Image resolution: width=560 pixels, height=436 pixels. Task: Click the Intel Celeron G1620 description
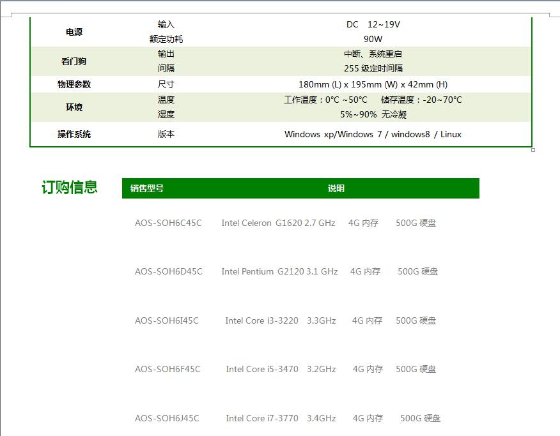278,223
